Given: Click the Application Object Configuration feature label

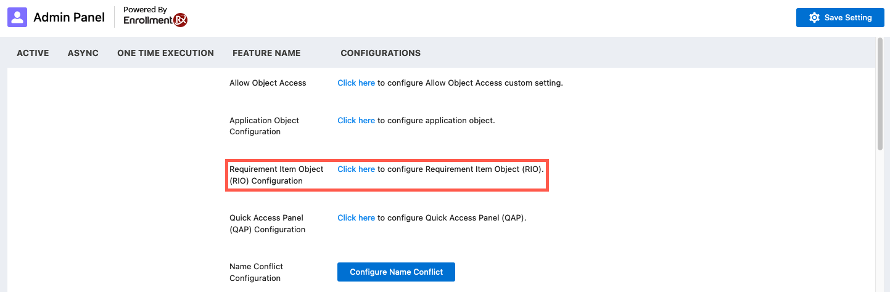Looking at the screenshot, I should 264,126.
